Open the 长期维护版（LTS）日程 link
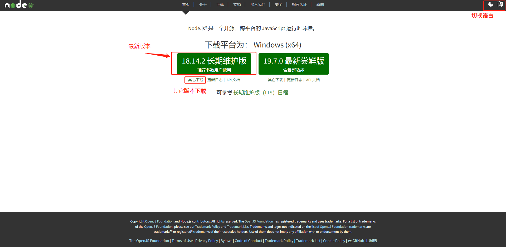This screenshot has height=247, width=506. (x=261, y=93)
